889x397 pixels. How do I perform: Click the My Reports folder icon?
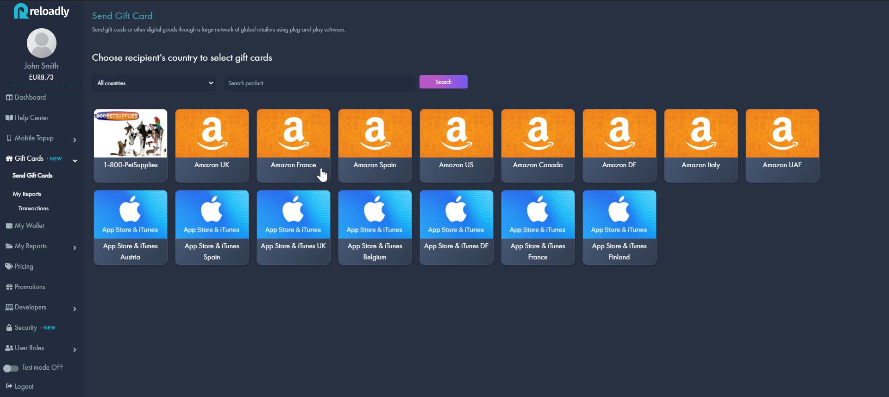point(9,246)
